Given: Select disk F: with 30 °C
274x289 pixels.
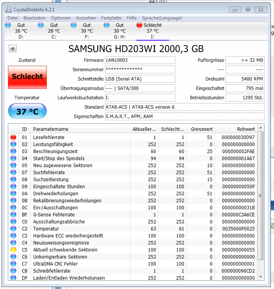Looking at the screenshot, I should (x=87, y=31).
